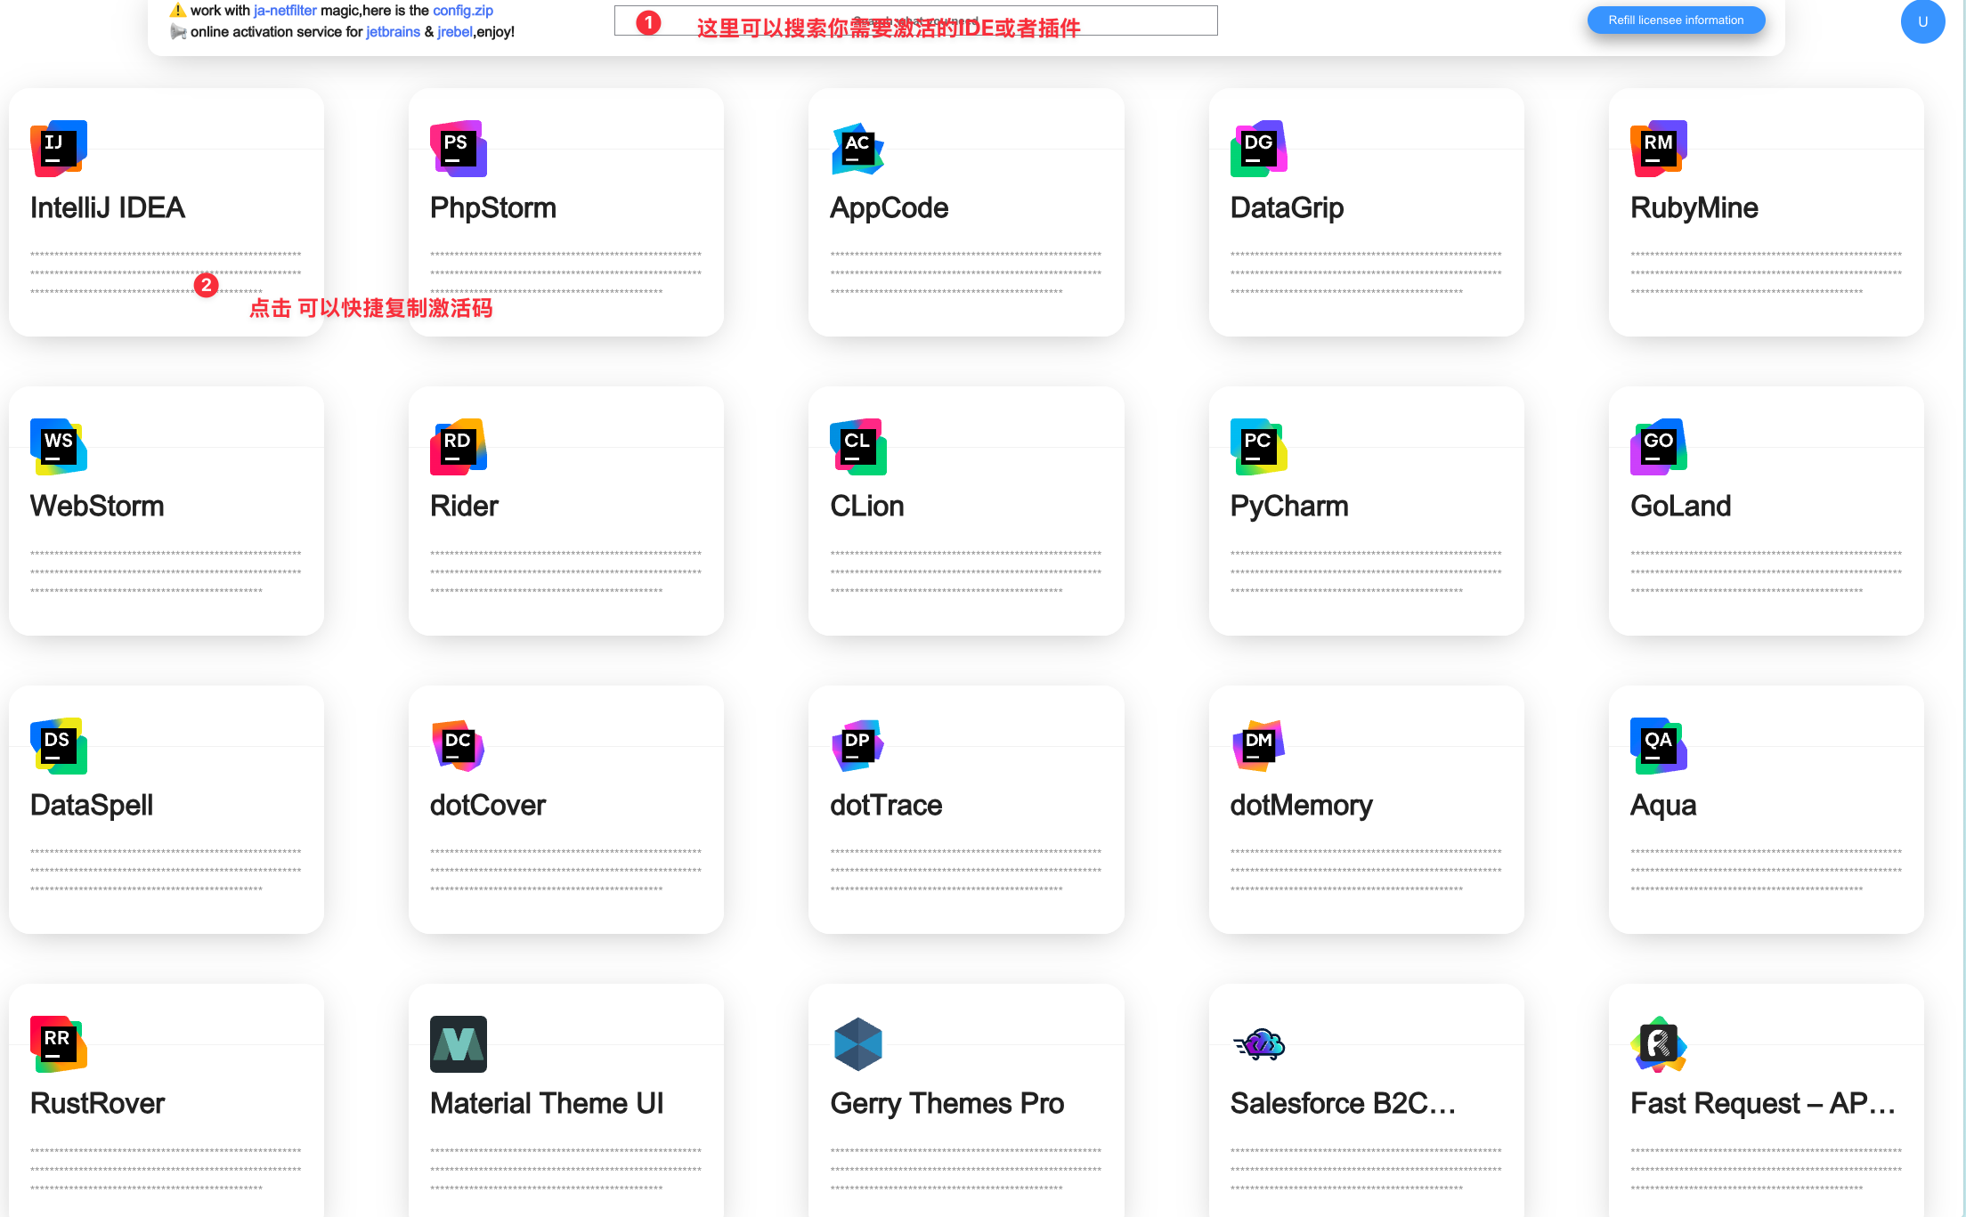The image size is (1966, 1217).
Task: Click the RustRover RR icon
Action: [x=58, y=1044]
